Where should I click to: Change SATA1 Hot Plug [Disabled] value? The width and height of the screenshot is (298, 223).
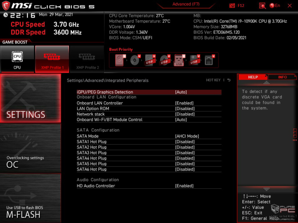click(x=185, y=142)
